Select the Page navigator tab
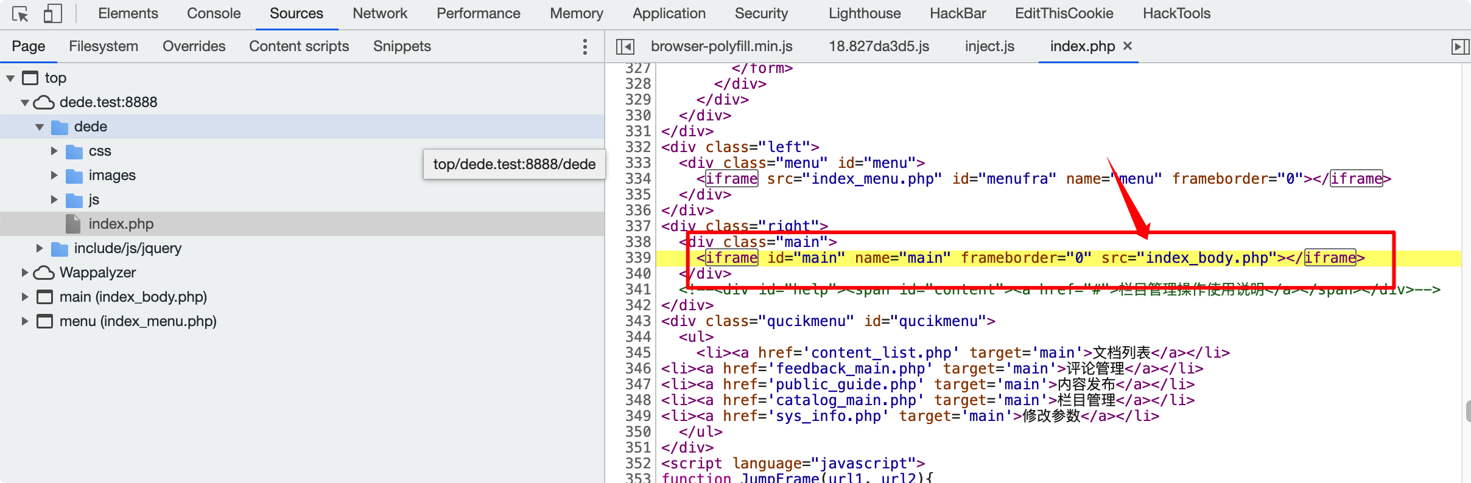Viewport: 1471px width, 483px height. click(29, 46)
